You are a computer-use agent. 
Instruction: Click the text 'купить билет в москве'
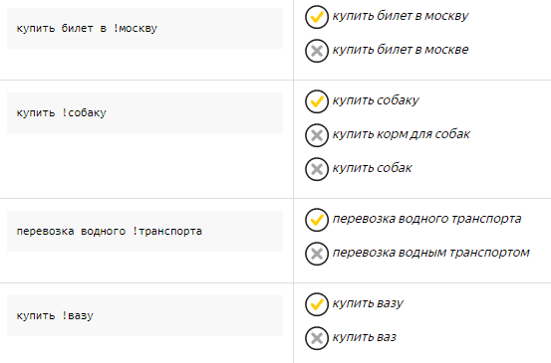pyautogui.click(x=401, y=50)
